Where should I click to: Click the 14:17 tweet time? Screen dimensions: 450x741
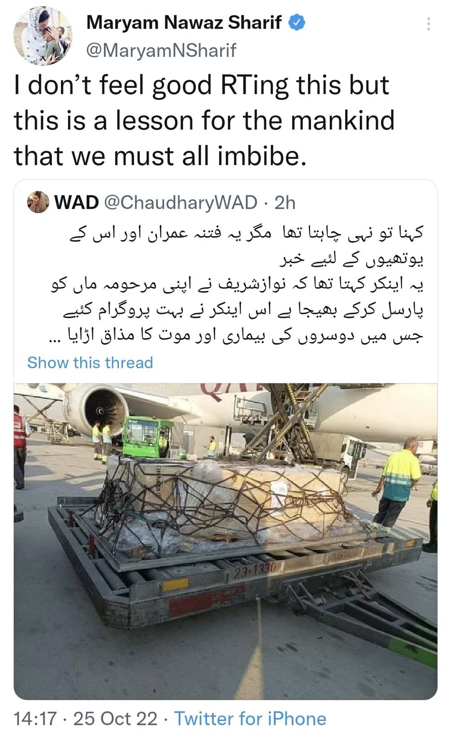coord(35,719)
